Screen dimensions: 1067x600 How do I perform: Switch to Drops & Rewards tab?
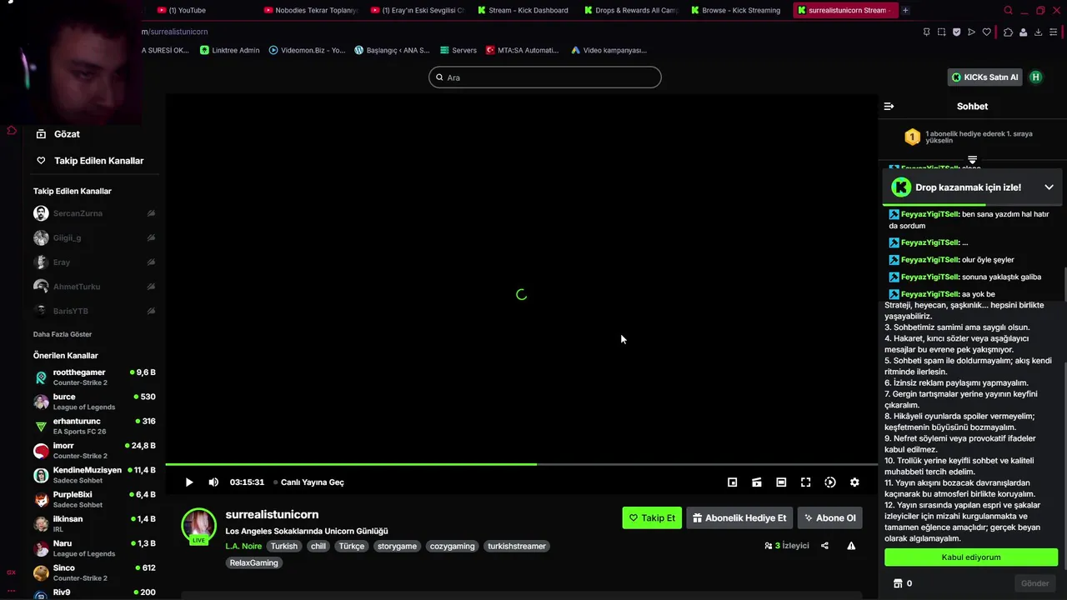(631, 10)
